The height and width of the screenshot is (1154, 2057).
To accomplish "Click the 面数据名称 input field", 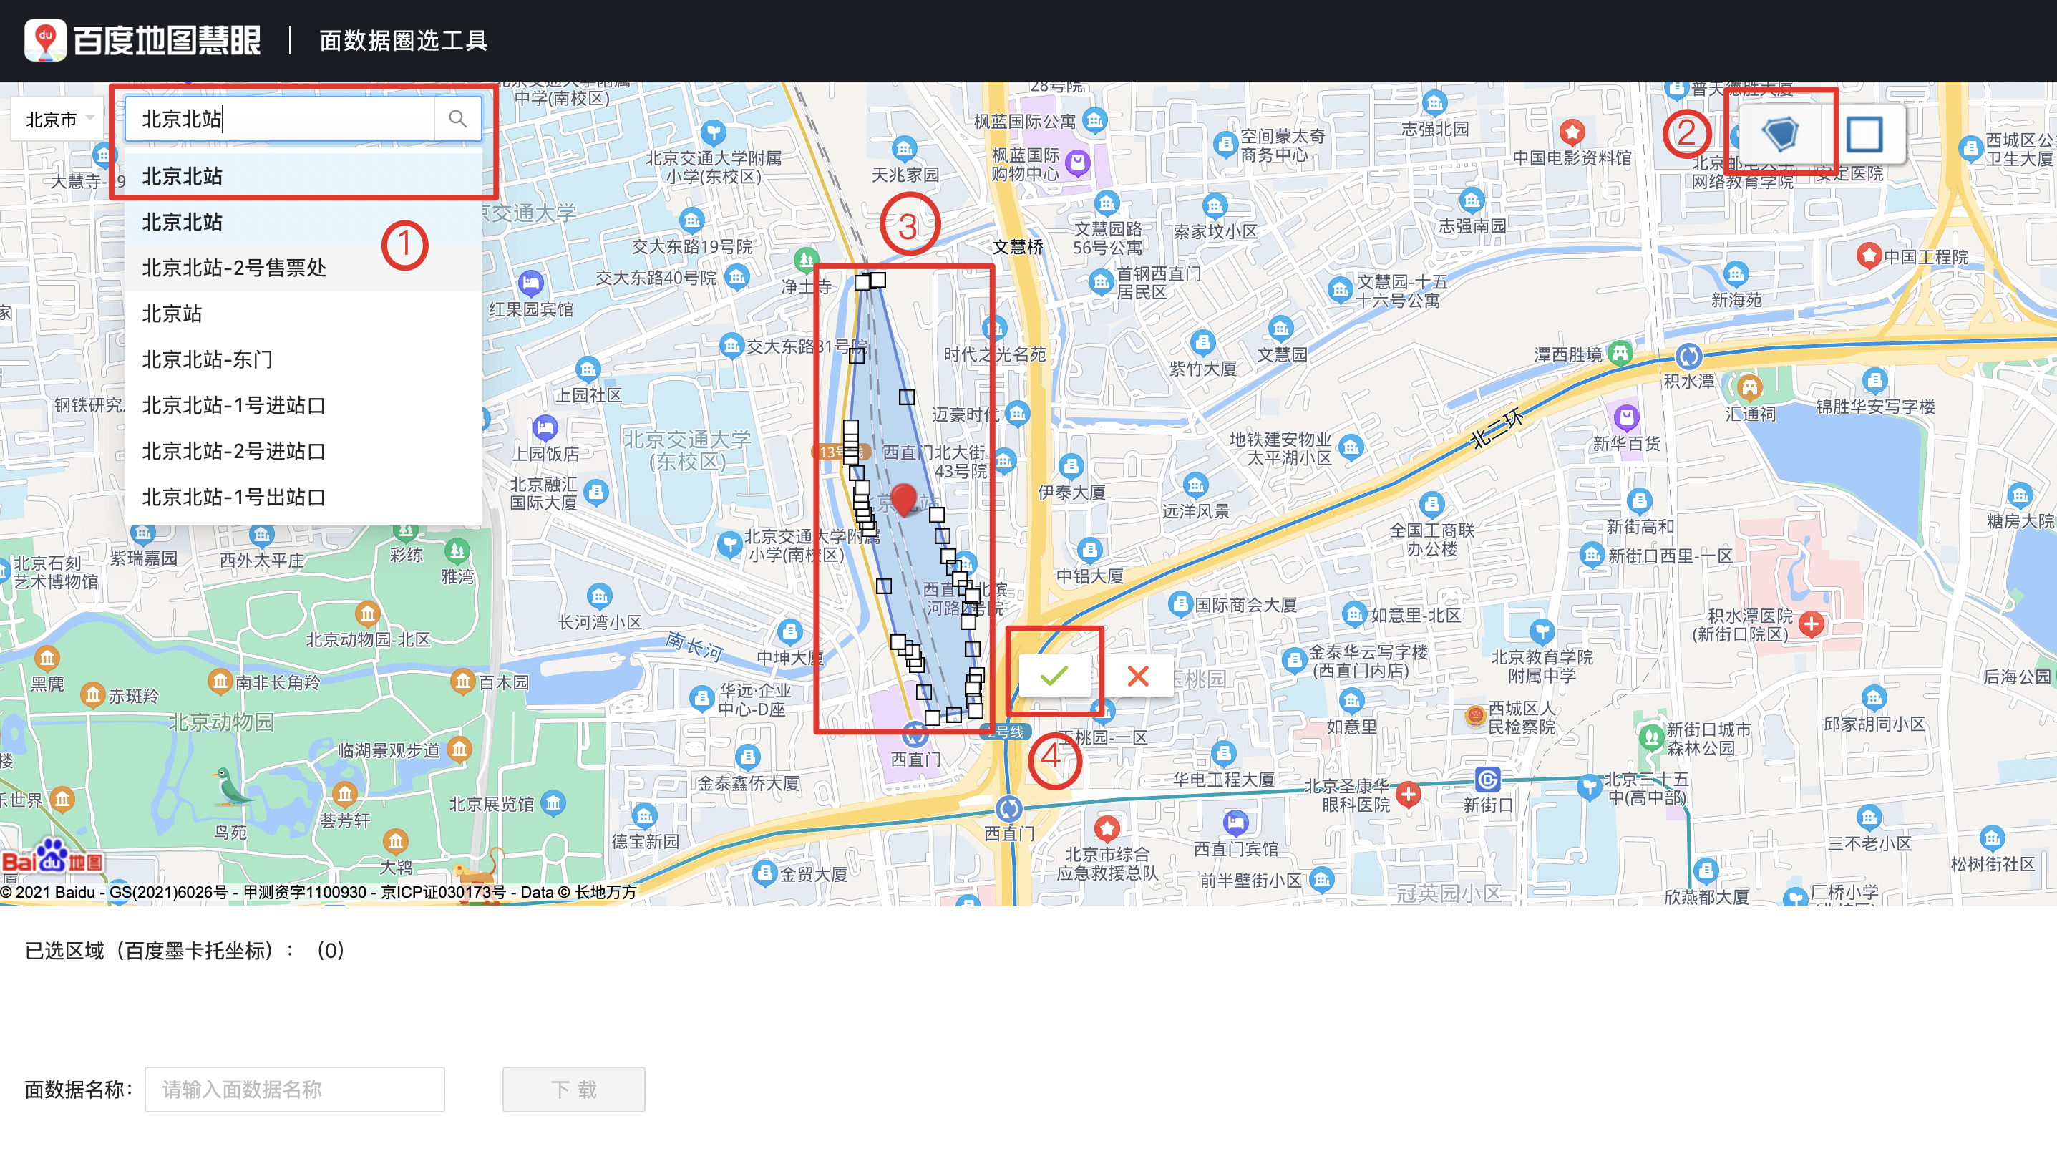I will [x=295, y=1090].
